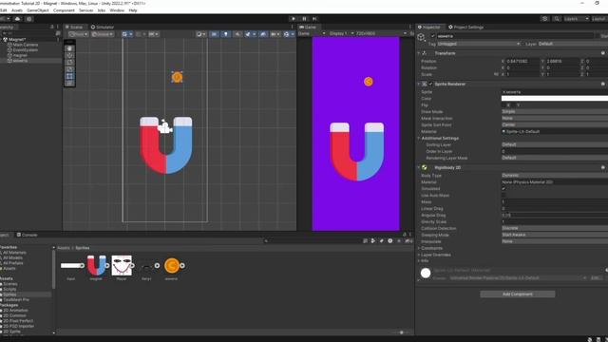The width and height of the screenshot is (608, 342).
Task: Toggle hidden objects visibility icon in Scene
Action: 263,34
